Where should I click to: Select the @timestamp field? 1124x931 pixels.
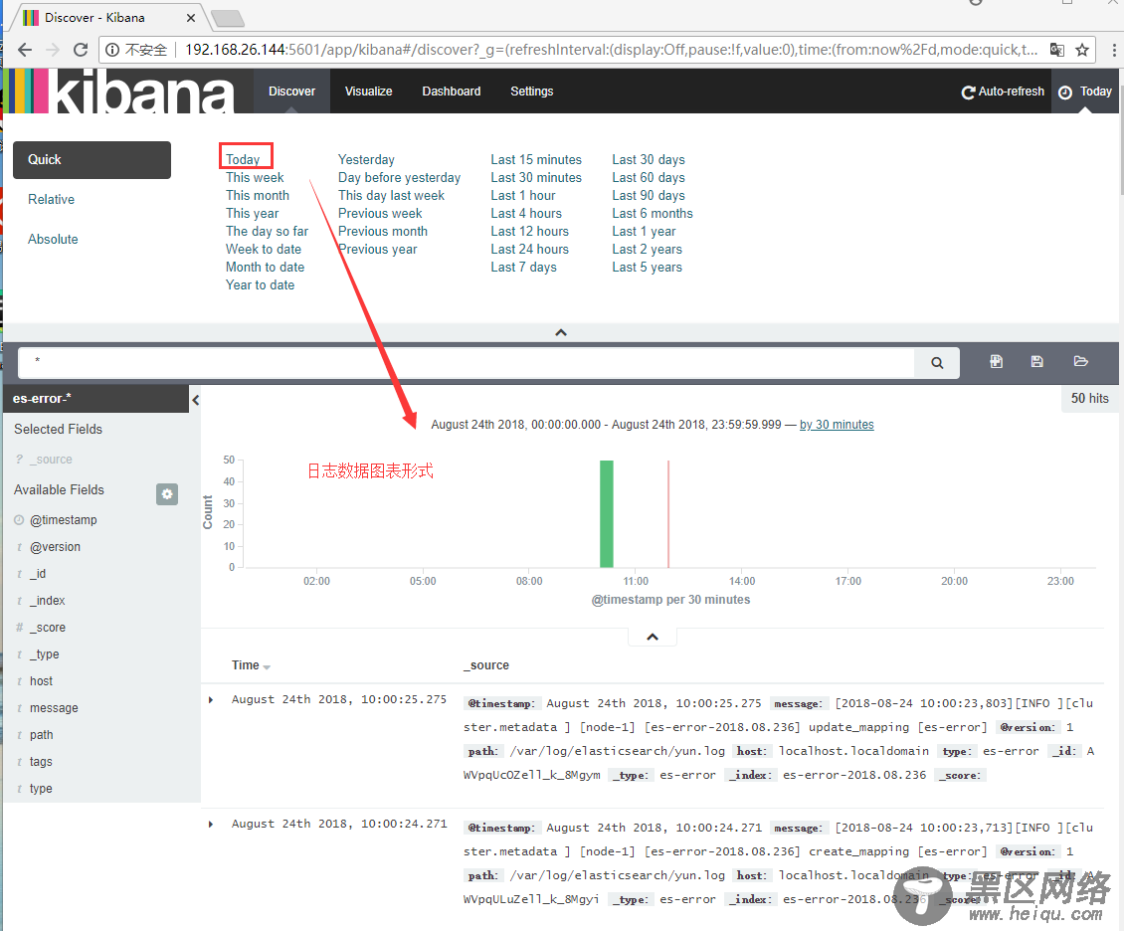[x=63, y=519]
